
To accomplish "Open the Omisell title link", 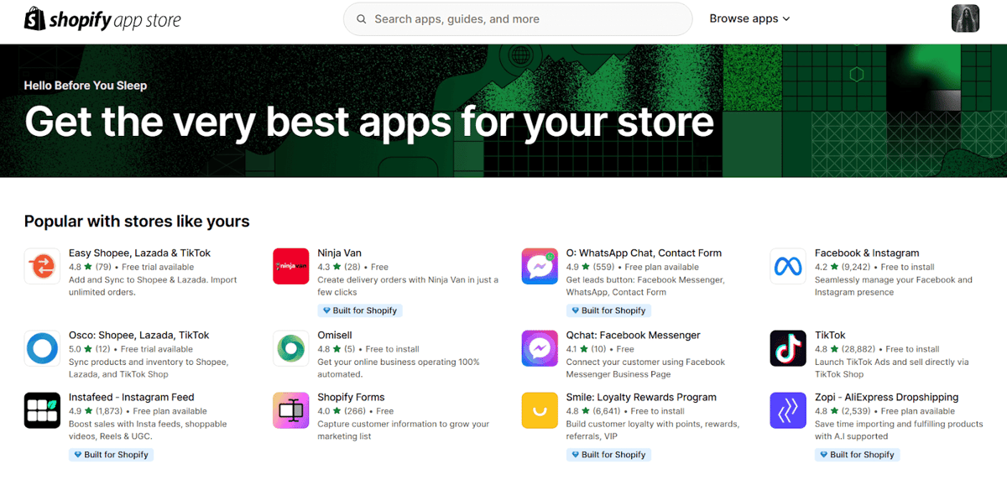I will tap(335, 335).
